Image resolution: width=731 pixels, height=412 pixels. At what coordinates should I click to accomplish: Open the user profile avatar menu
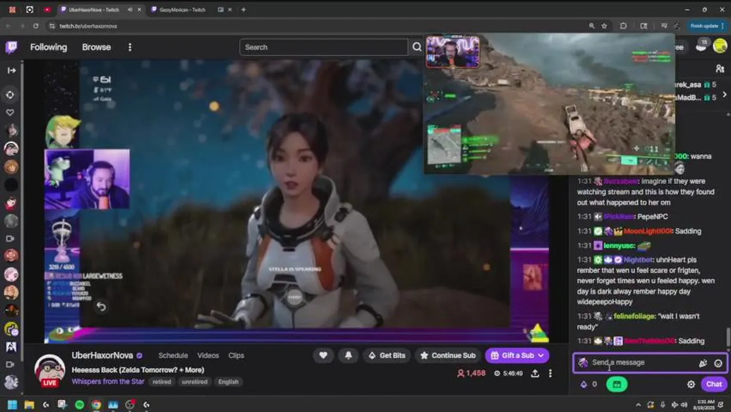coord(720,46)
